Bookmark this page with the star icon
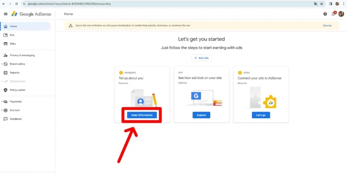The height and width of the screenshot is (174, 347). tap(321, 4)
